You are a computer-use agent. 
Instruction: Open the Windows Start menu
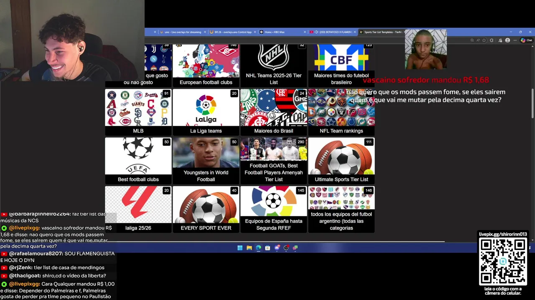(x=240, y=248)
